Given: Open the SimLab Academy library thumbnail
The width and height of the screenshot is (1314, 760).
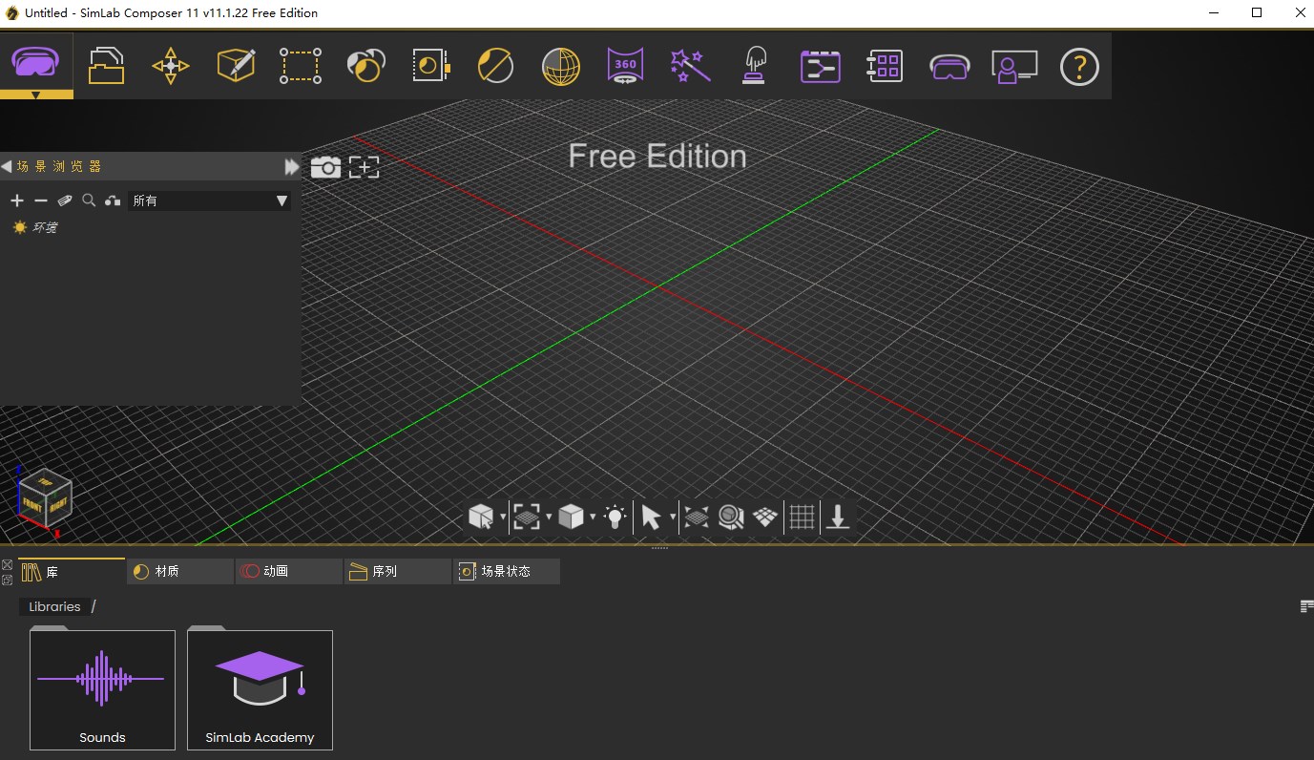Looking at the screenshot, I should 260,689.
